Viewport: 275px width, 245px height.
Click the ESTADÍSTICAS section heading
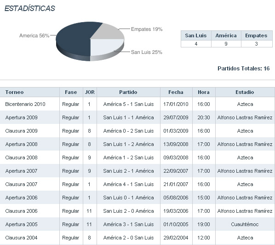pos(30,8)
